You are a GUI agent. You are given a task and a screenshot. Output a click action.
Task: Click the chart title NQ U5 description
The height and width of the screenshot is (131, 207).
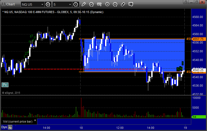[53, 12]
